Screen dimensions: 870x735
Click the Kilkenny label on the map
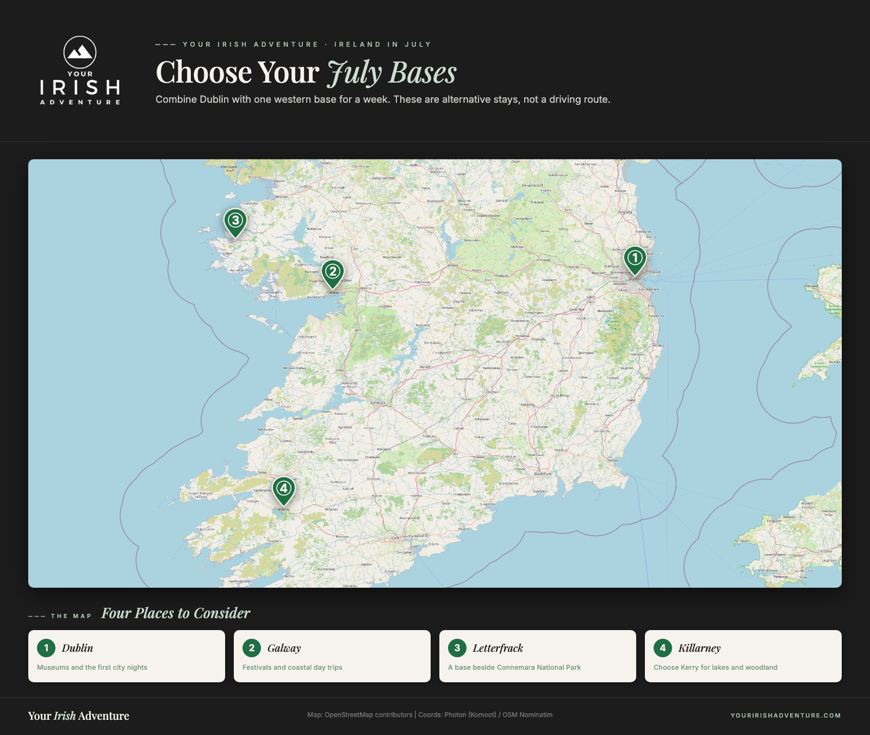point(527,405)
